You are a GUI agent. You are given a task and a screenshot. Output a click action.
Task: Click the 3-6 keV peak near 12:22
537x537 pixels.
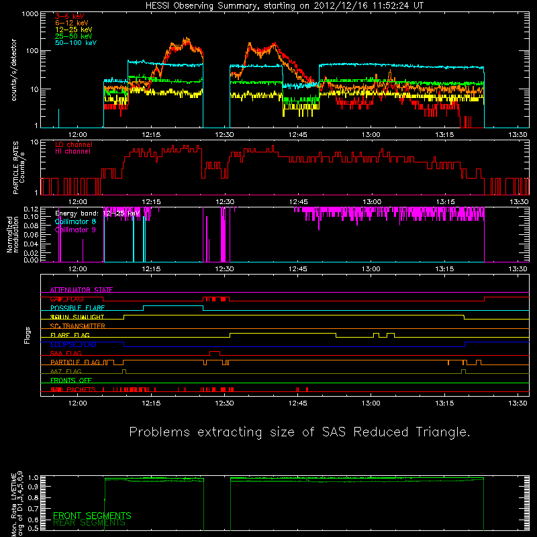click(187, 40)
